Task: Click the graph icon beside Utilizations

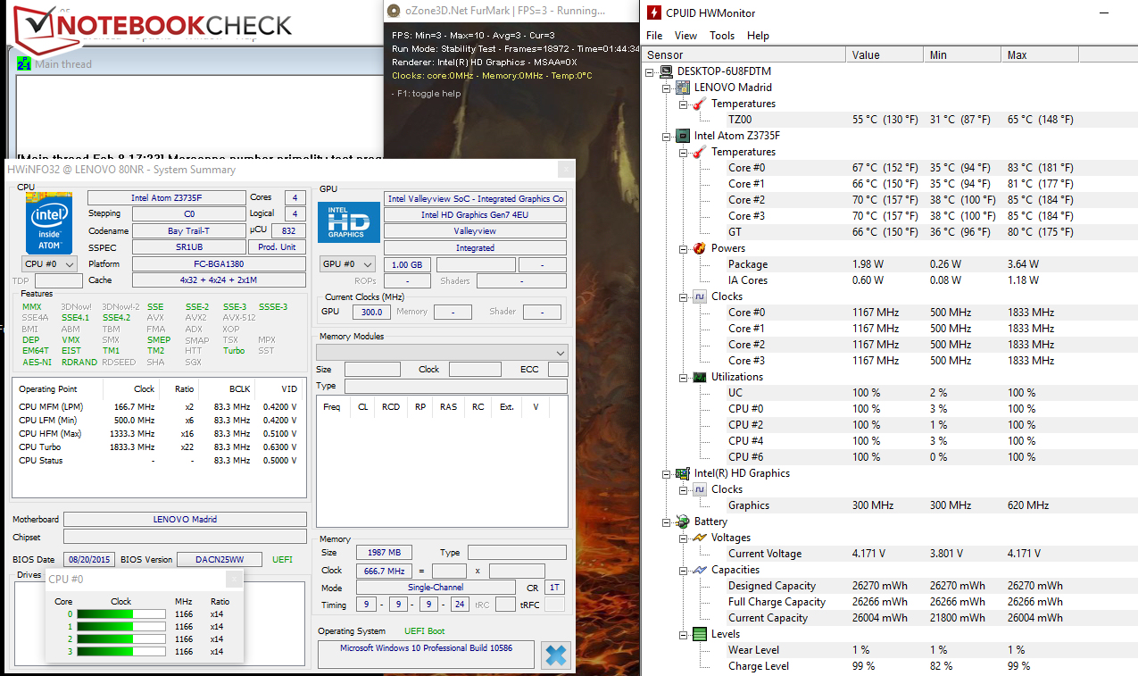Action: tap(701, 377)
